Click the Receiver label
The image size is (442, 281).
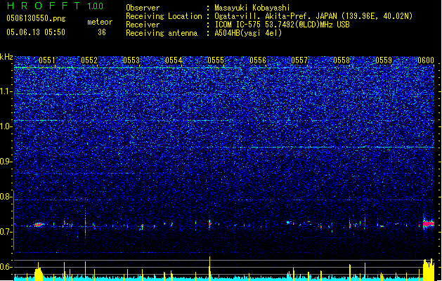143,25
